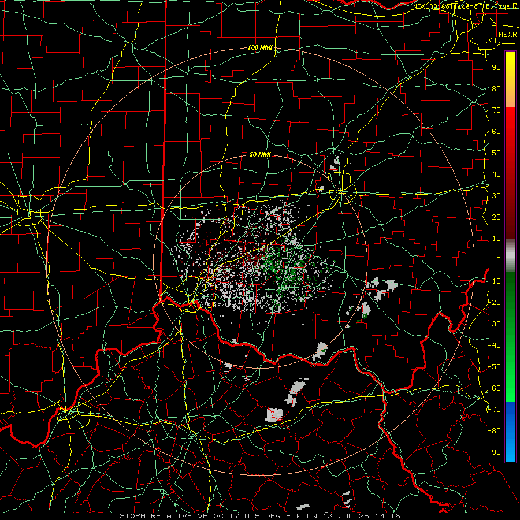This screenshot has height=520, width=520.
Task: Click the "-20" value on the velocity scale
Action: 494,302
